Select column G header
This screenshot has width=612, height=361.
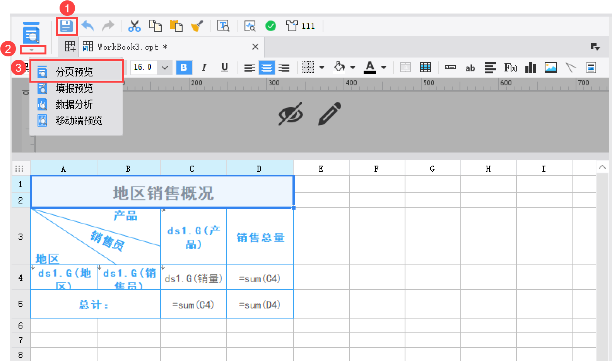tap(433, 169)
